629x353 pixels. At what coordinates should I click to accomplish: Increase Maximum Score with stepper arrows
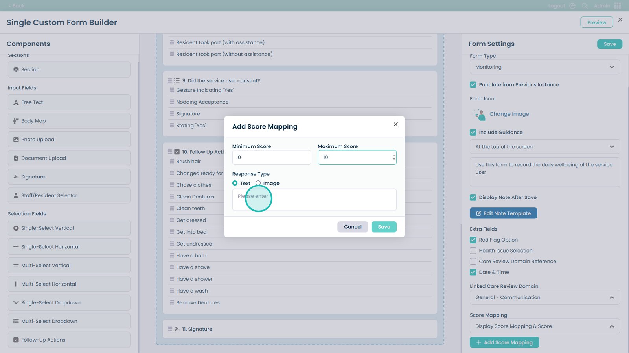394,155
